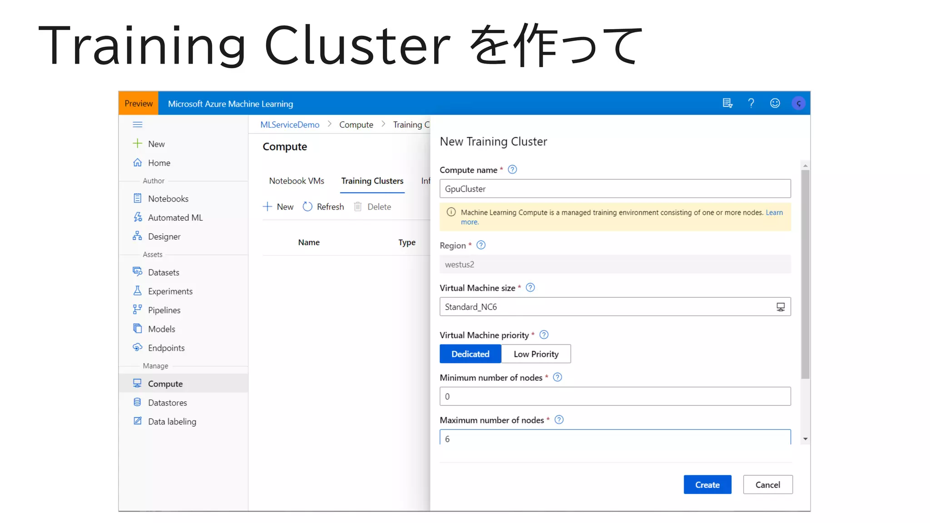Click the Maximum number of nodes help icon
Viewport: 930px width, 523px height.
pyautogui.click(x=559, y=420)
